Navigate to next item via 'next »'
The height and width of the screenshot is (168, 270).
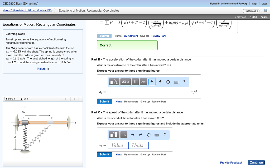[264, 17]
